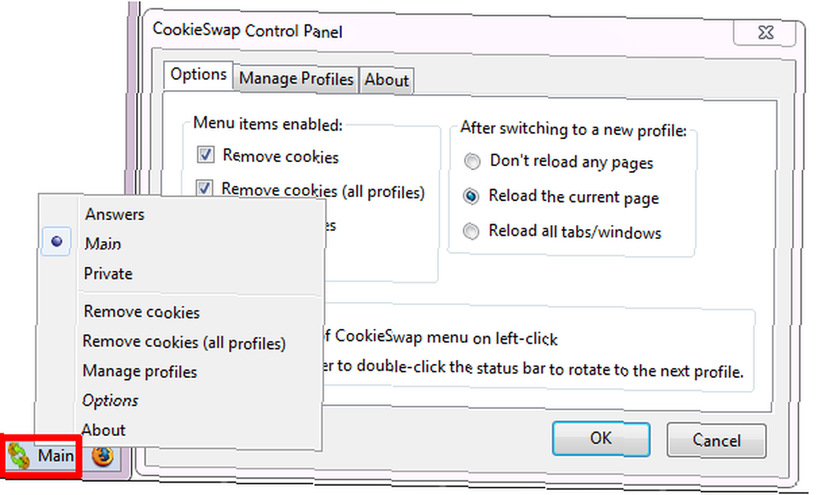Click the Firefox icon in status bar
The image size is (818, 495).
point(103,457)
